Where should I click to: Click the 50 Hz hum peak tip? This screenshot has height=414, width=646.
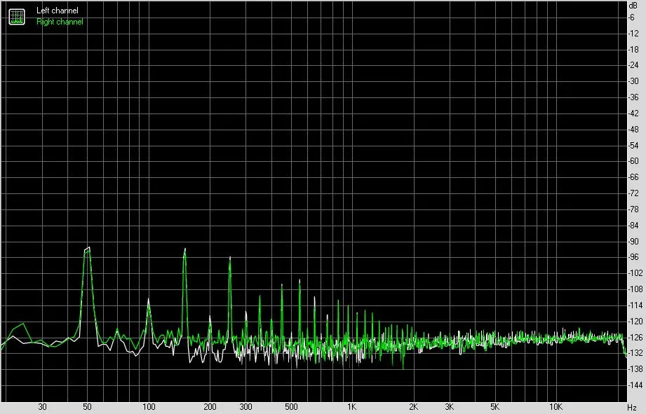tap(88, 248)
